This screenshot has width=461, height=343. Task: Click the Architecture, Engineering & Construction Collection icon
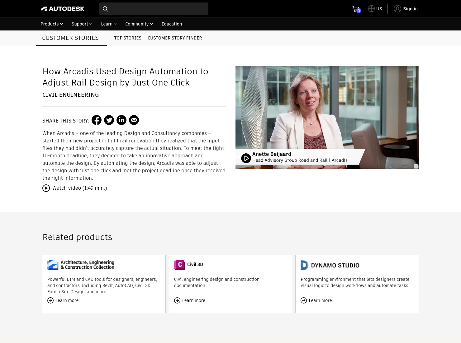(x=53, y=265)
